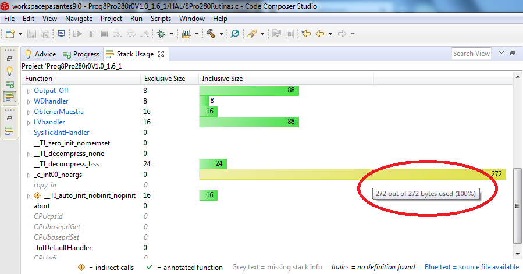This screenshot has height=274, width=523.
Task: Click the lower sidebar Restore icon
Action: (9, 118)
